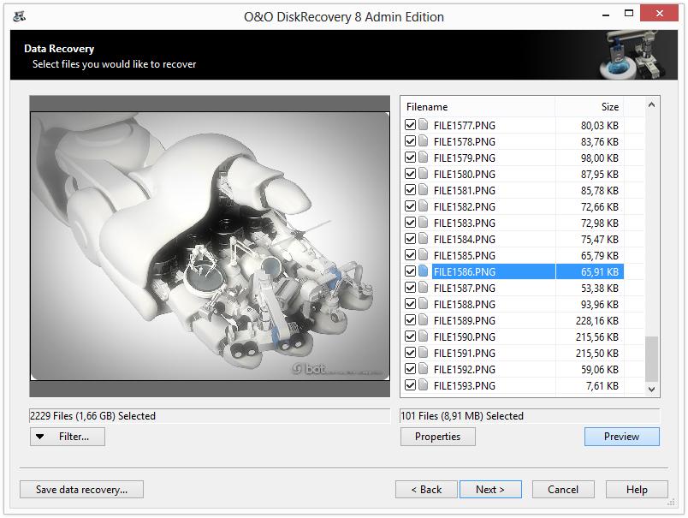Click the 101 Files Selected status field

[x=530, y=416]
